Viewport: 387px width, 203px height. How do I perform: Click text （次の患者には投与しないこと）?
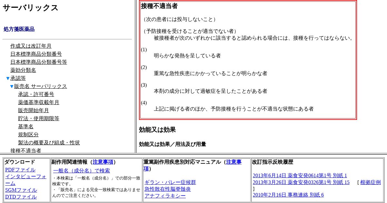[180, 19]
